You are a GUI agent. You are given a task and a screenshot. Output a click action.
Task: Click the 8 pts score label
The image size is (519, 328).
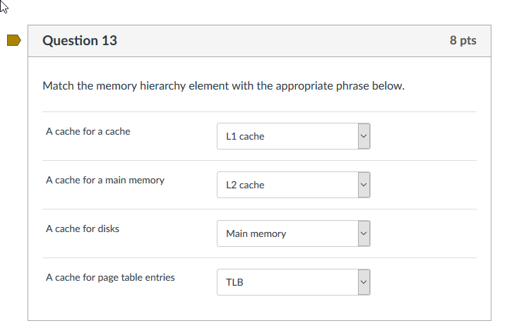coord(463,41)
